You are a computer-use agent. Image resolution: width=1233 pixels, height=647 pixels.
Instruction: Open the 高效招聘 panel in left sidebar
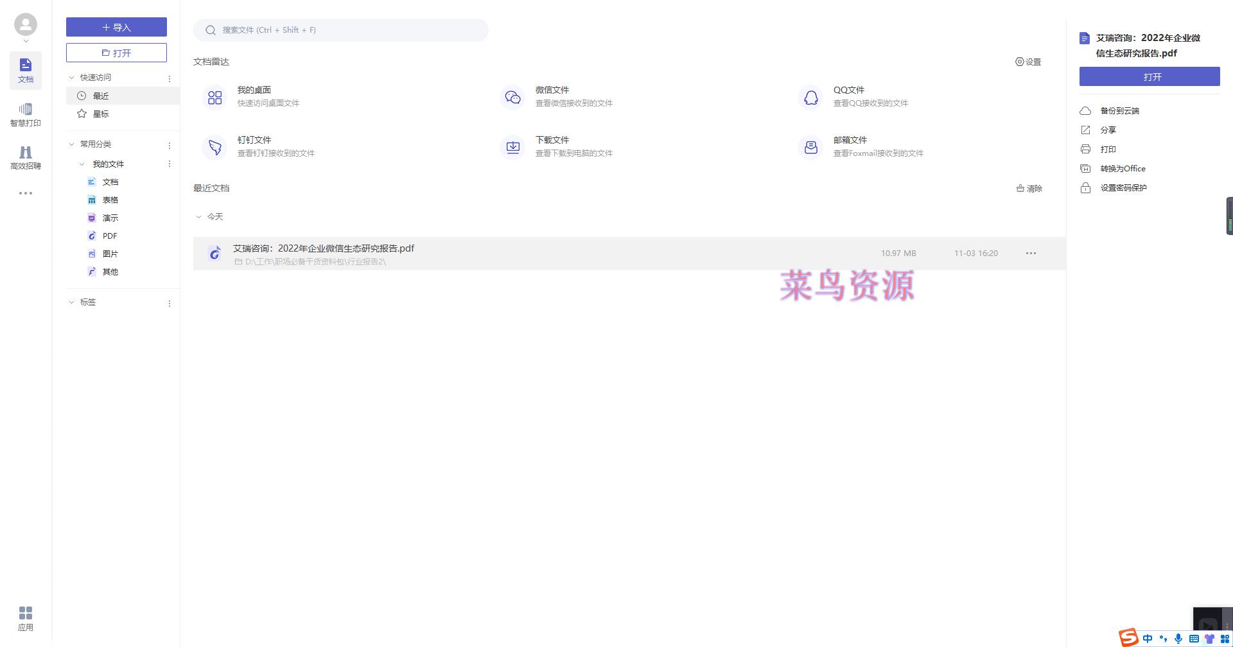click(x=25, y=157)
